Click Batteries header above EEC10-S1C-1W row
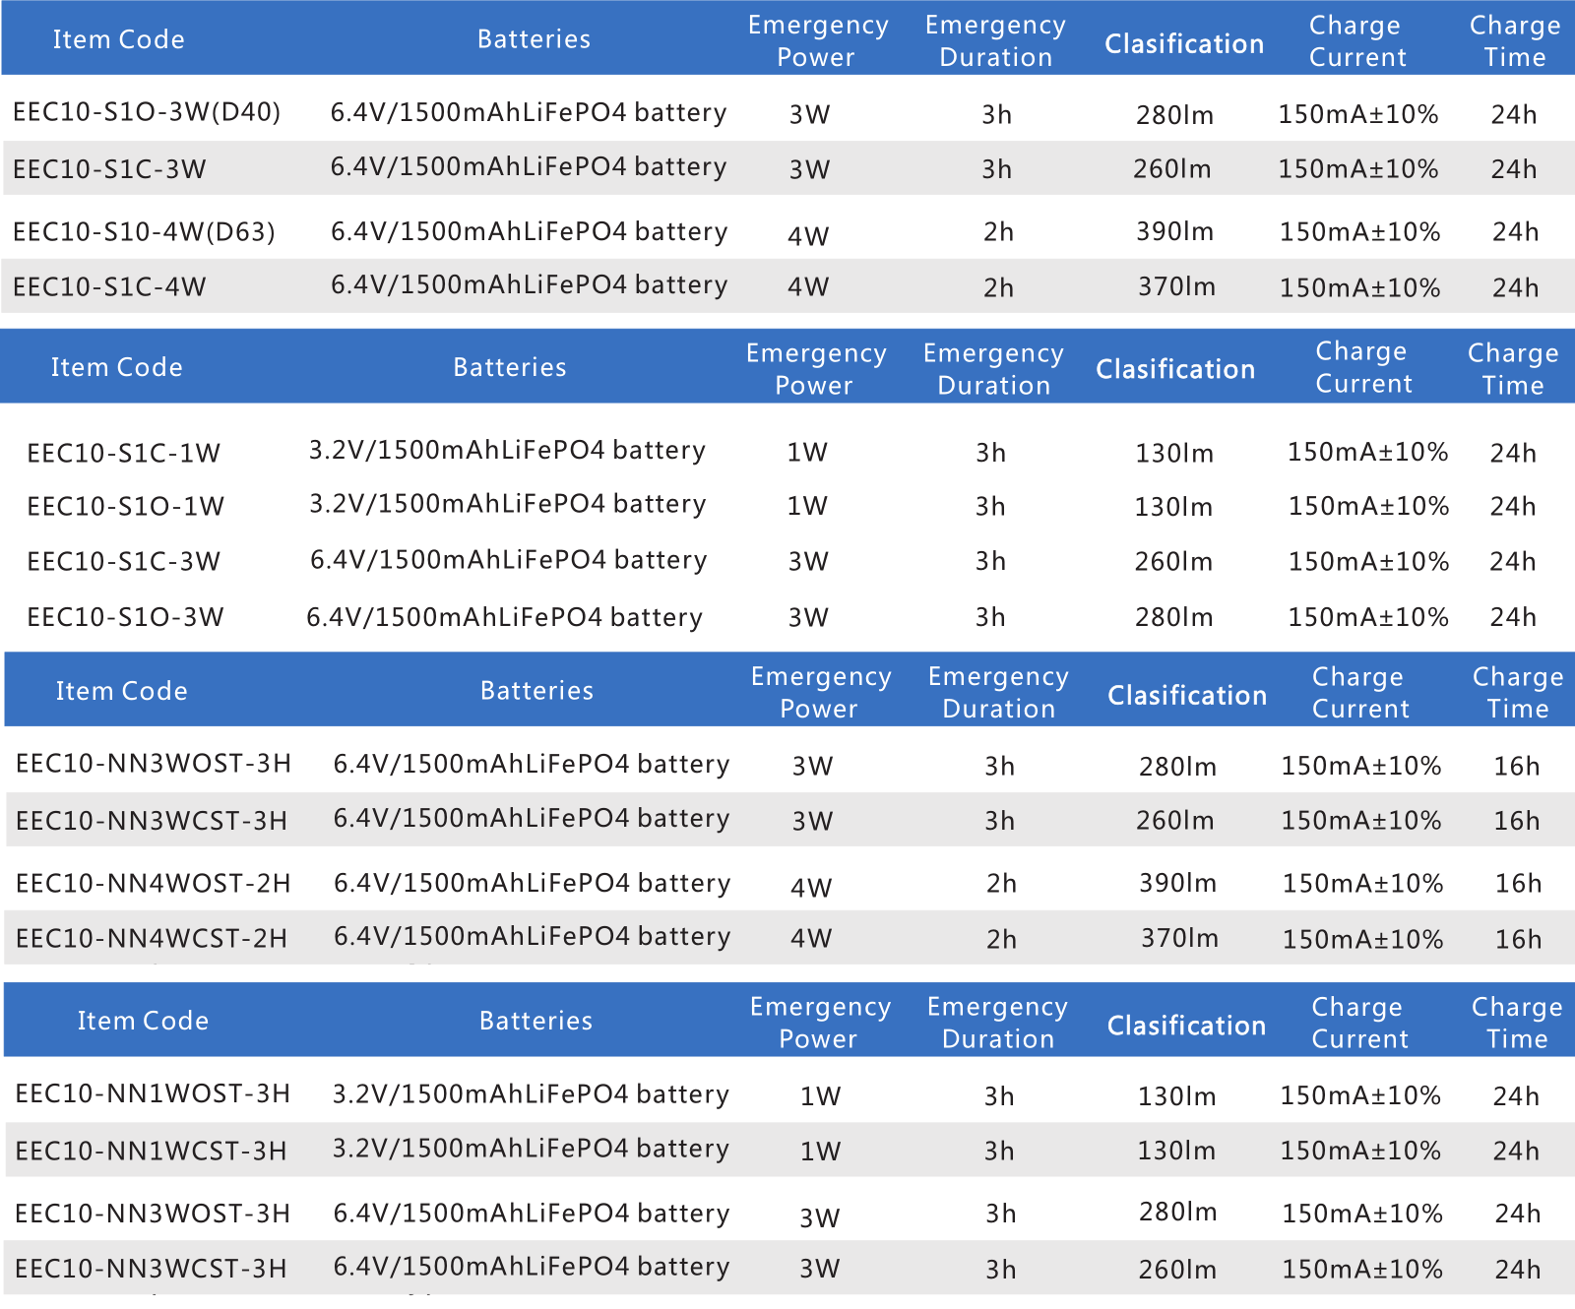1575x1309 pixels. coord(510,367)
